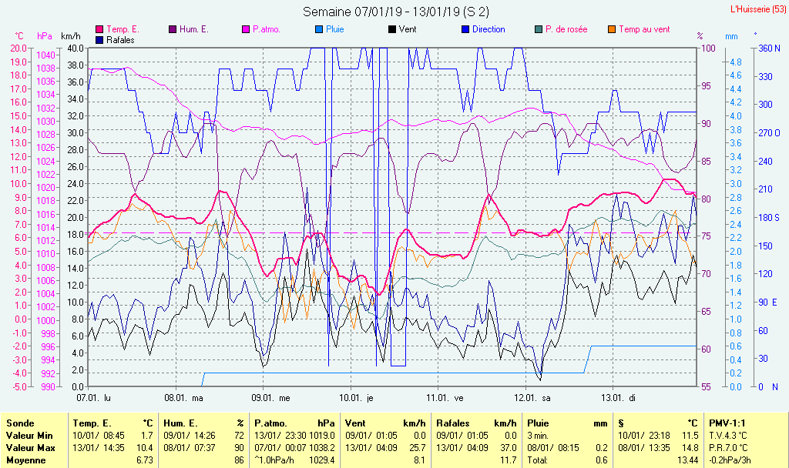Click the 12.01. sa date label
Screen dimensions: 789x468
532,398
